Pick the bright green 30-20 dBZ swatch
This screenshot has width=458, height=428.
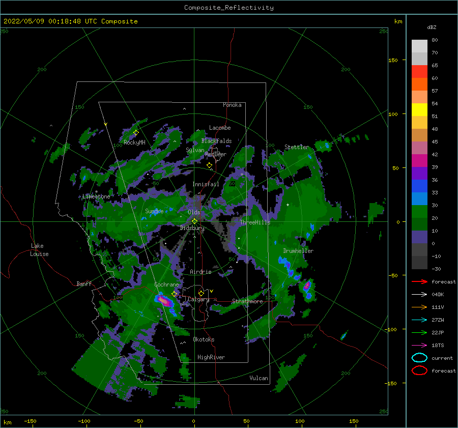tap(419, 212)
